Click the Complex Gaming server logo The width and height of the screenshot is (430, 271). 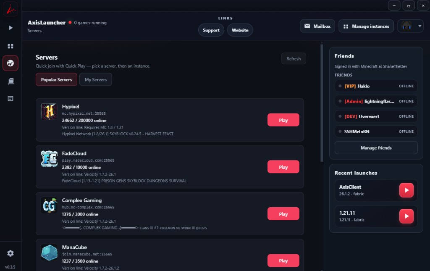pos(49,205)
